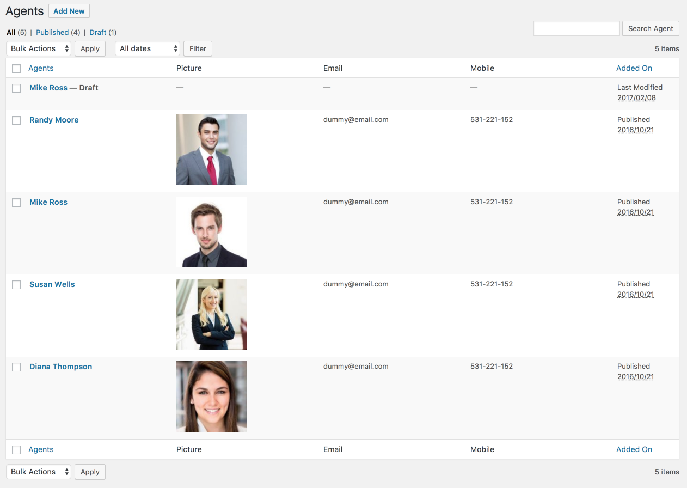687x488 pixels.
Task: Toggle select-all checkbox in table footer
Action: click(x=16, y=450)
